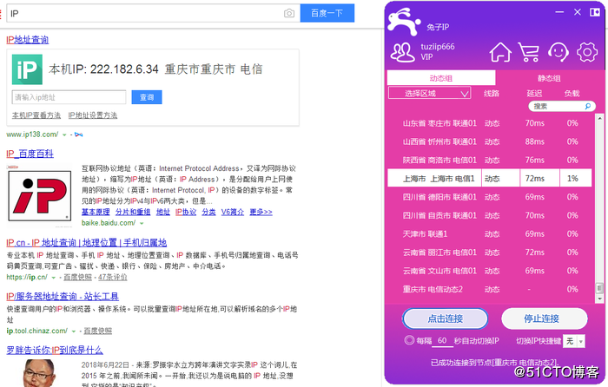Select node 天津市 联通1

pos(490,234)
